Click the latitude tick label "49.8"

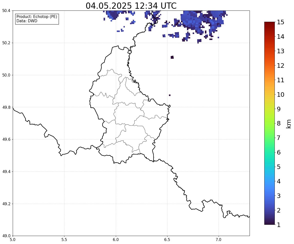pos(6,107)
